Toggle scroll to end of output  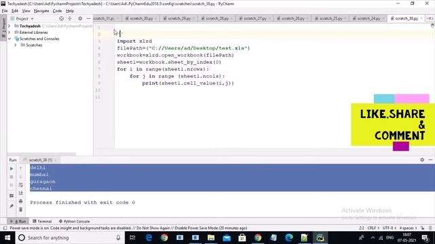(x=20, y=193)
